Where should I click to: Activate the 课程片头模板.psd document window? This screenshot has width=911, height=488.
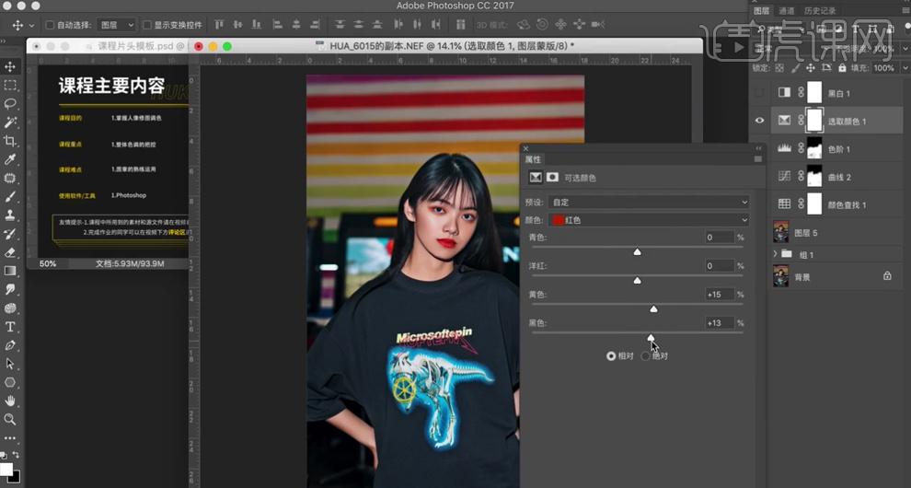[x=108, y=46]
